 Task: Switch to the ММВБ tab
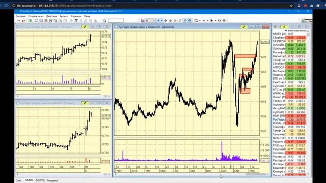(29, 180)
